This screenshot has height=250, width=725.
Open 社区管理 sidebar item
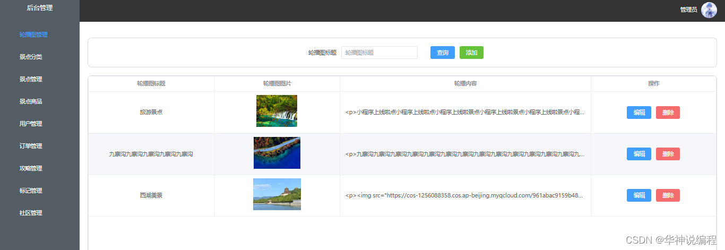click(x=31, y=213)
